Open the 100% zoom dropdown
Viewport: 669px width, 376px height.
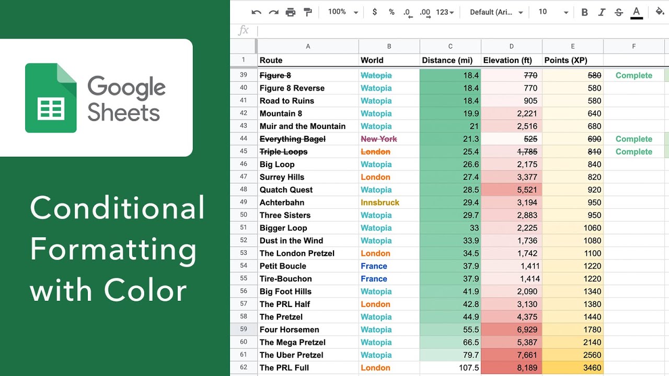click(x=343, y=12)
